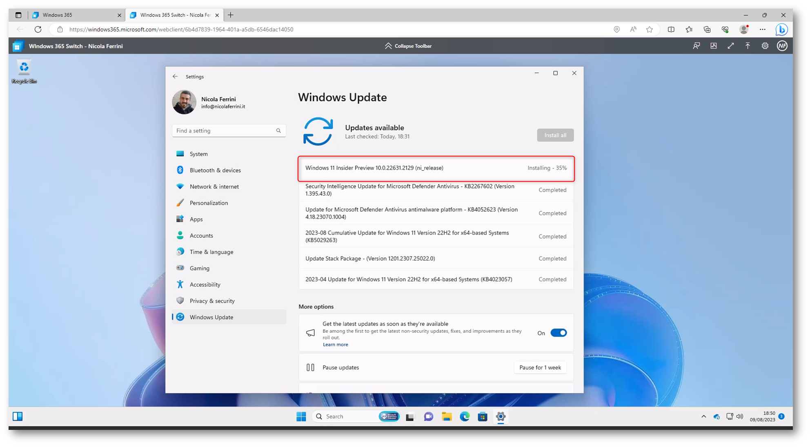Open Edge profile icon
This screenshot has height=447, width=810.
click(744, 29)
